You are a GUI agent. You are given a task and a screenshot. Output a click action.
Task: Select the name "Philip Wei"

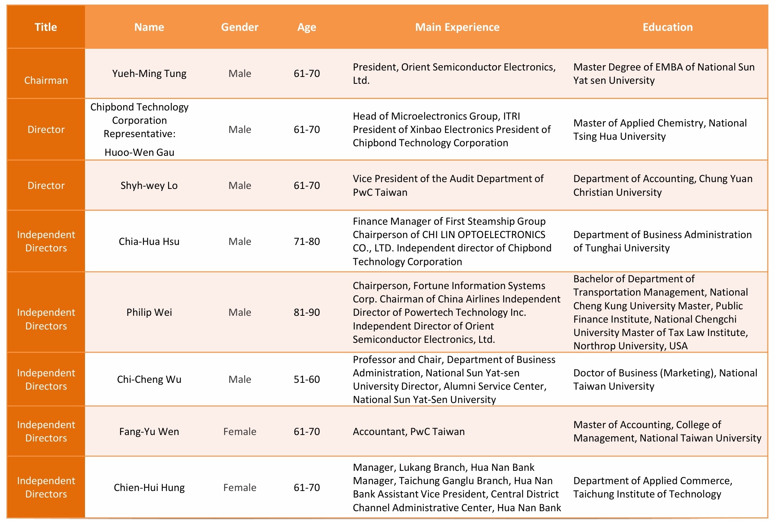click(149, 312)
